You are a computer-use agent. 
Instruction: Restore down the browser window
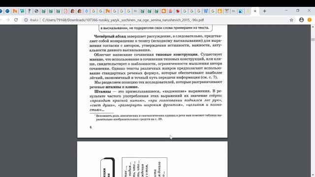pyautogui.click(x=298, y=10)
